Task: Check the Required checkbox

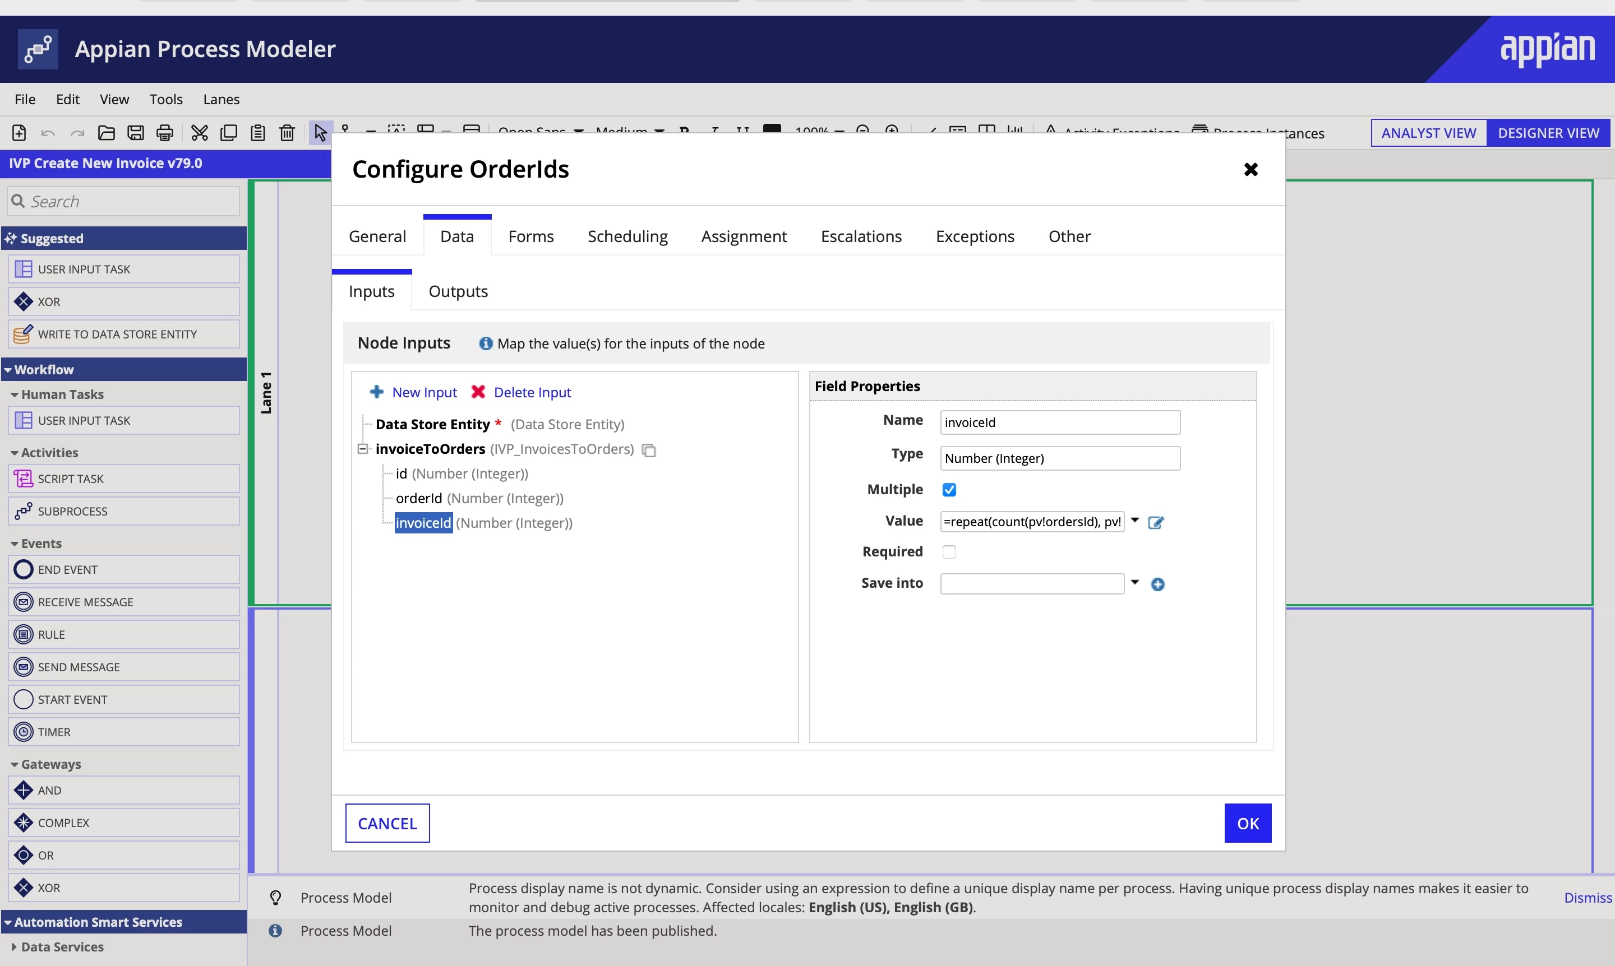Action: [x=949, y=552]
